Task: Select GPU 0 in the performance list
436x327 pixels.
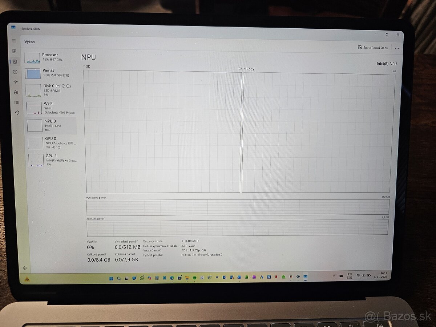Action: 51,142
